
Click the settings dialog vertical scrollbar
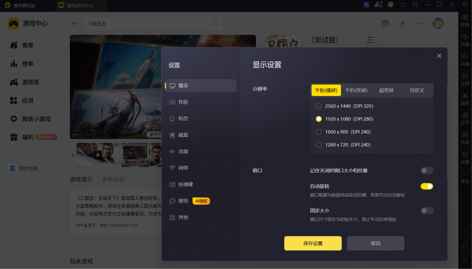pos(447,131)
